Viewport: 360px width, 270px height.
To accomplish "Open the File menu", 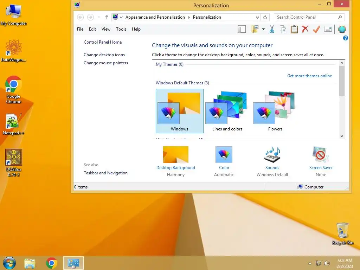I will [x=80, y=29].
